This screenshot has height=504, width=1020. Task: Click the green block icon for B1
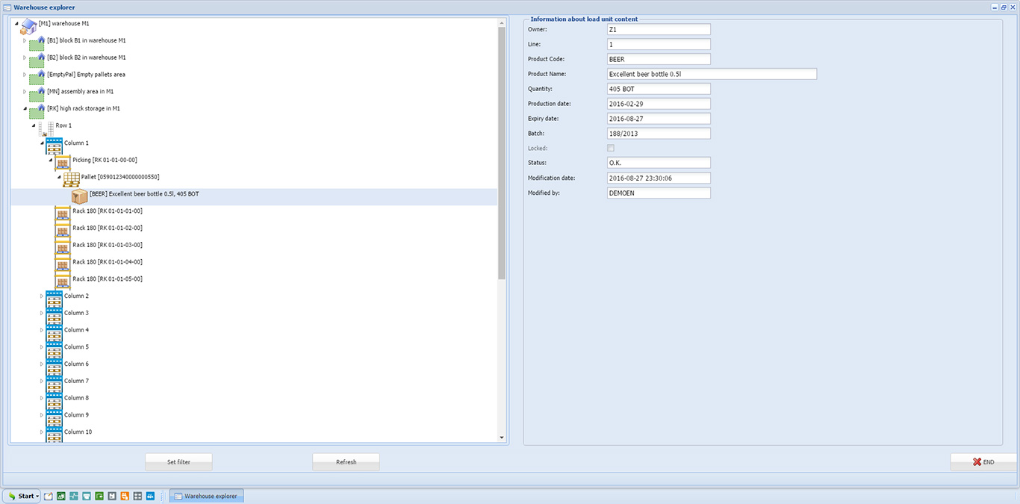tap(37, 43)
